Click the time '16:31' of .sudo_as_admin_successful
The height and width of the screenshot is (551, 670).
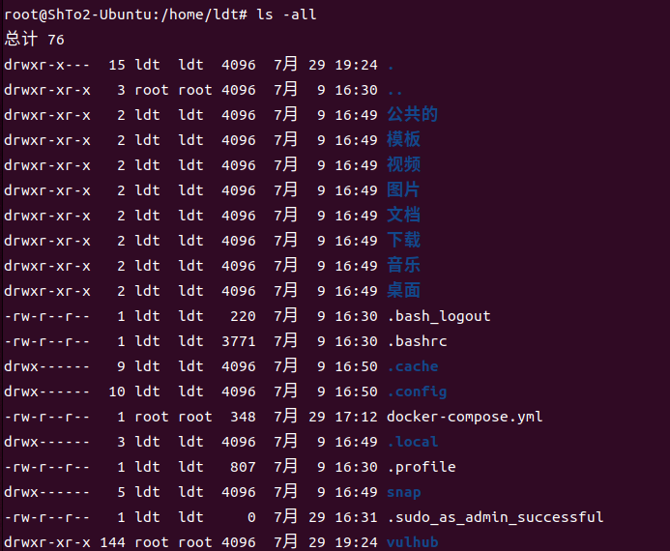pos(357,517)
